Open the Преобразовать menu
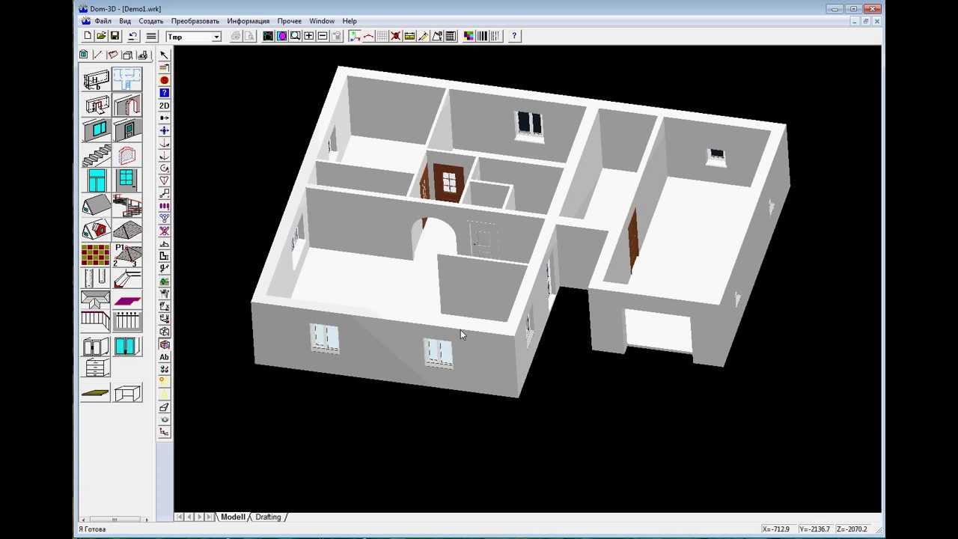This screenshot has width=958, height=539. click(195, 21)
